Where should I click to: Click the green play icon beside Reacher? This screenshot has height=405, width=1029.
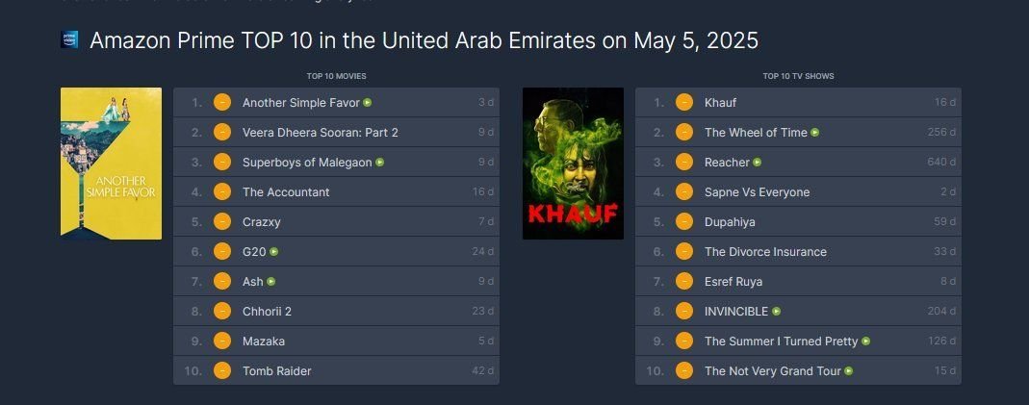point(758,163)
